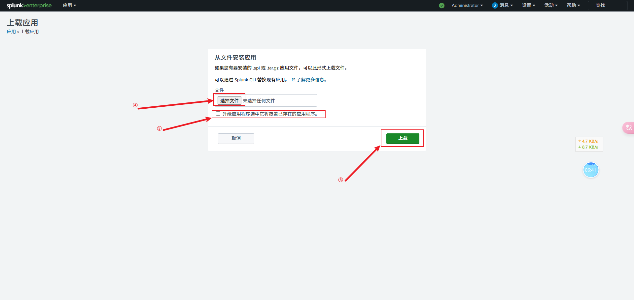Click the messages count badge showing 2
634x300 pixels.
[495, 5]
